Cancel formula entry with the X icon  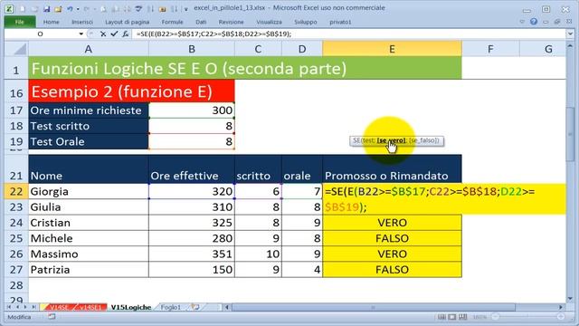point(103,34)
